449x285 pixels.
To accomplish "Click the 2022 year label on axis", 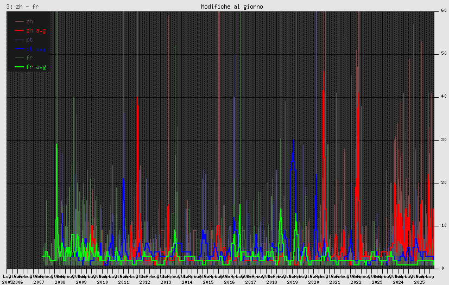I will [x=356, y=282].
